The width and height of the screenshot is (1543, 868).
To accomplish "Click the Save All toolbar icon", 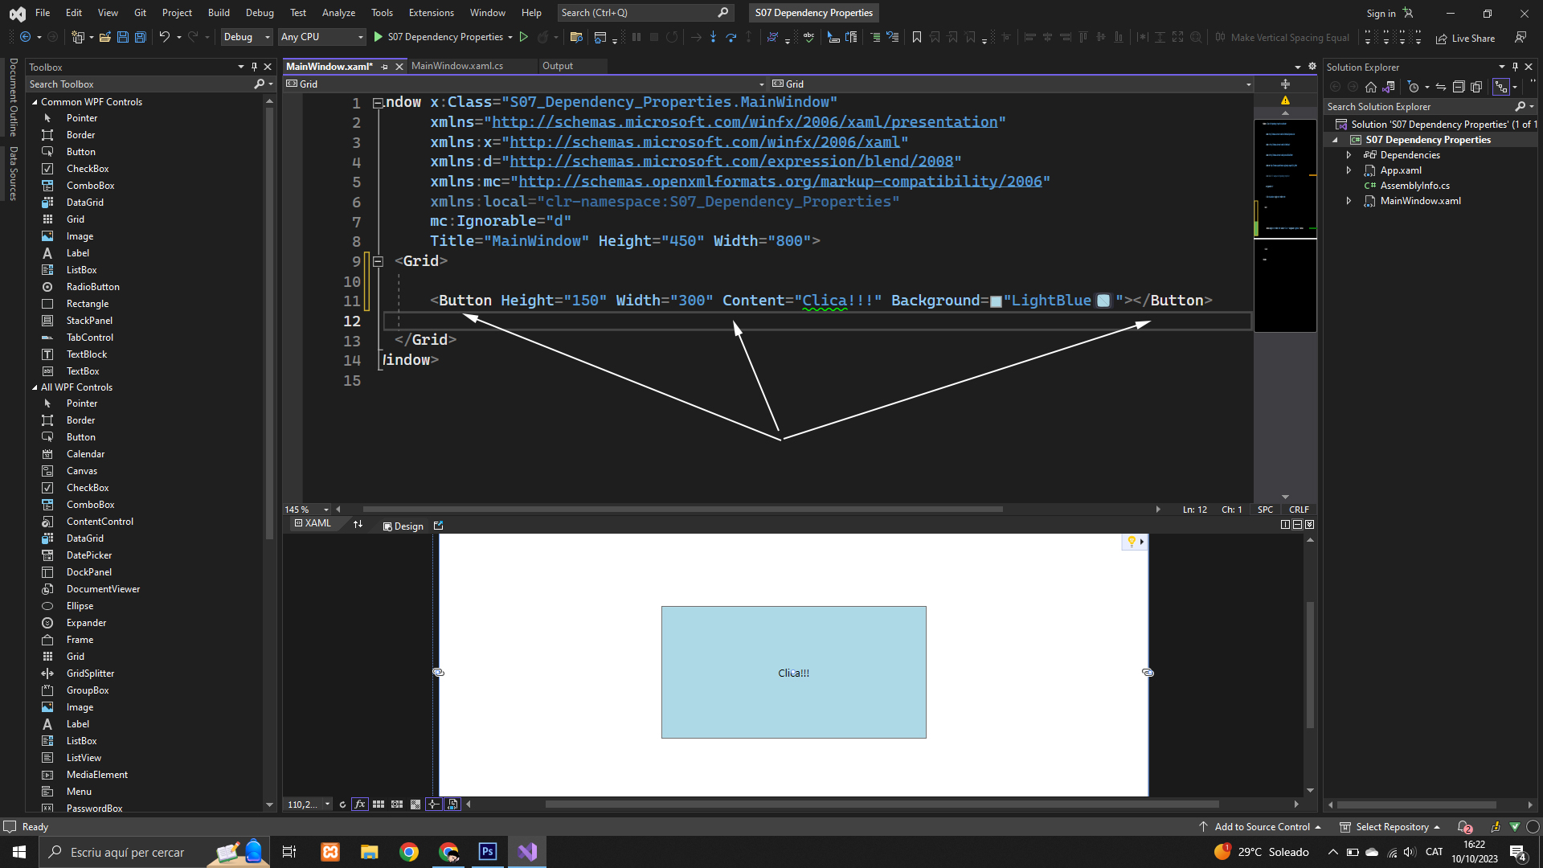I will pos(140,37).
